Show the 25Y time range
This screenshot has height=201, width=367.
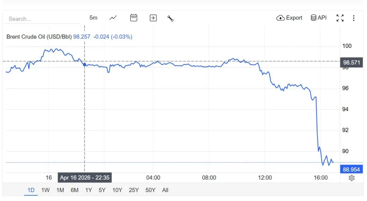[134, 190]
